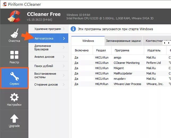Select Автозагрузка menu item
Viewport: 171px width, 138px height.
pyautogui.click(x=48, y=38)
